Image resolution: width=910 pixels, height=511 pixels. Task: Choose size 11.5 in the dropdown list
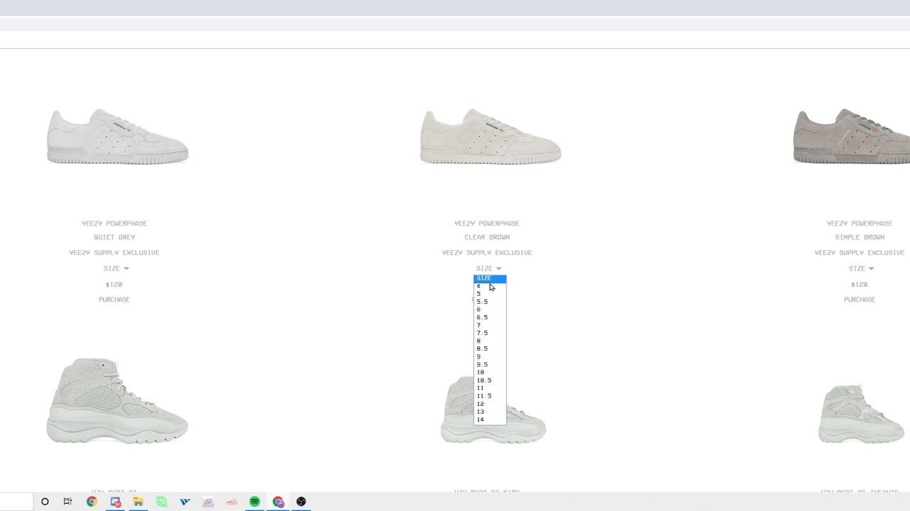point(490,396)
